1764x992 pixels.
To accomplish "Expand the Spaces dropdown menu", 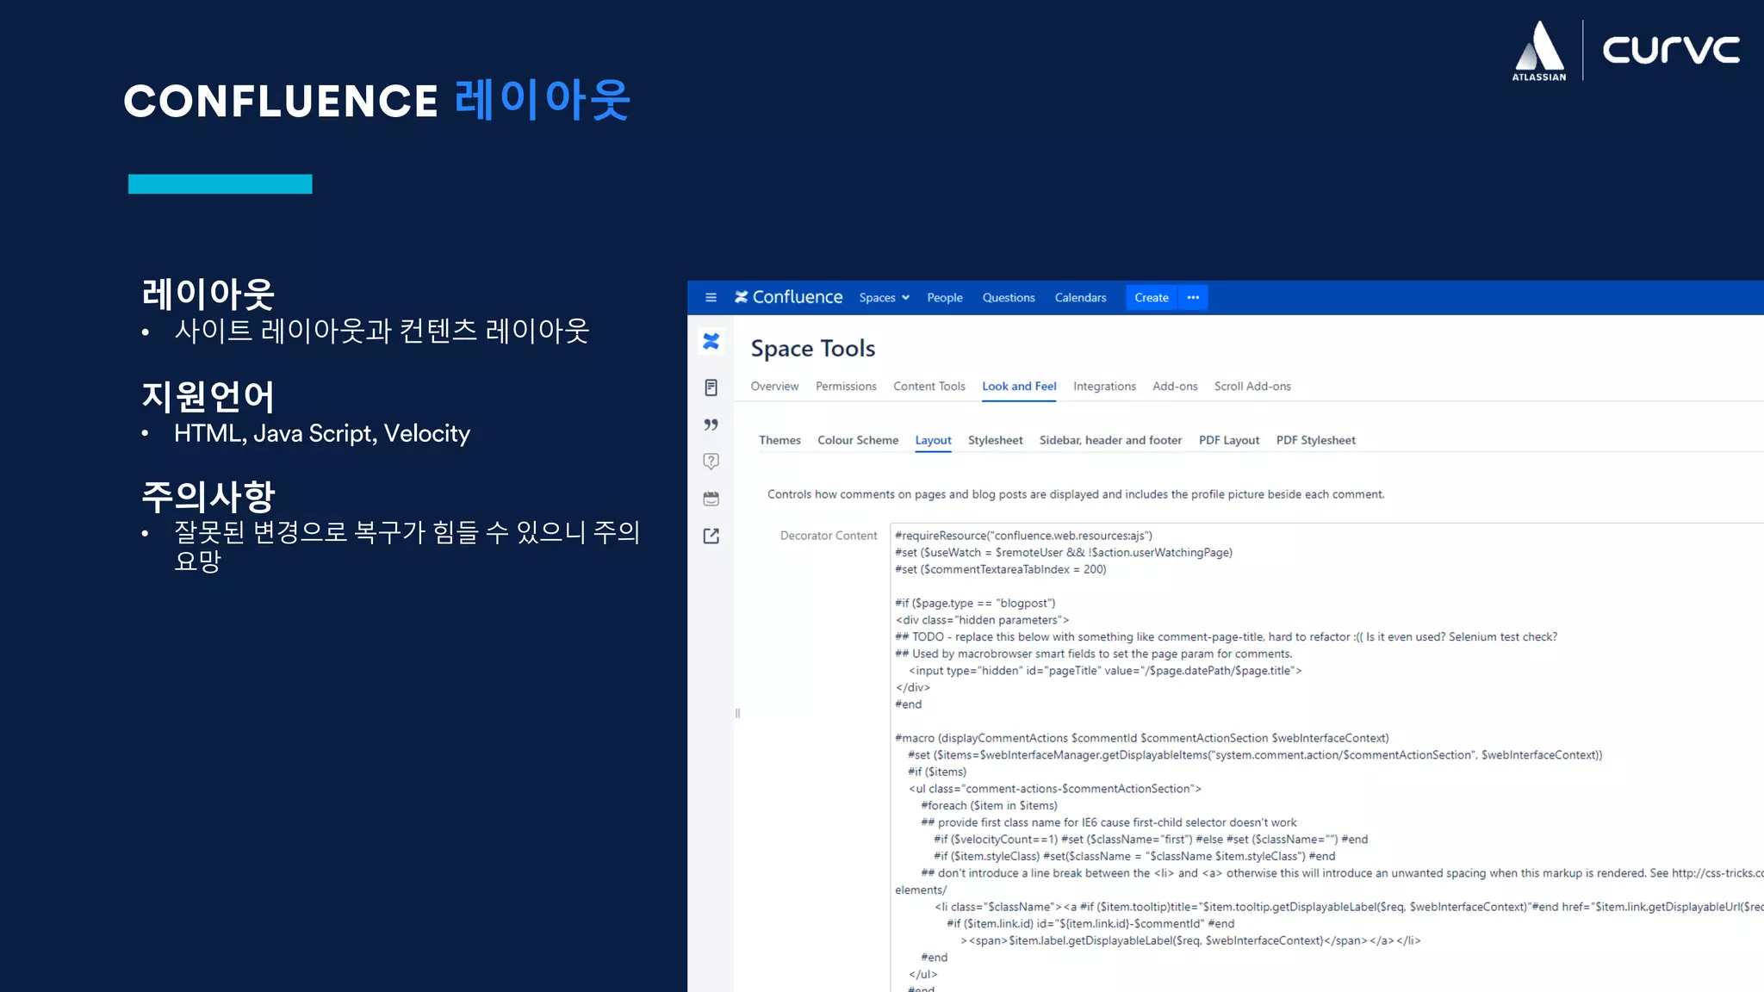I will point(884,298).
